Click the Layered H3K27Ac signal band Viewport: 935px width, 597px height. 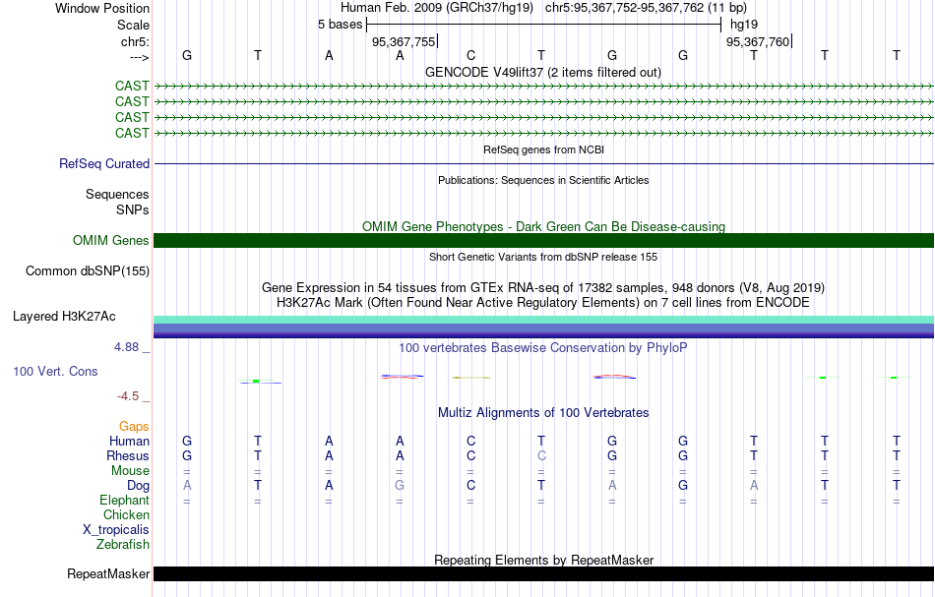[x=544, y=328]
